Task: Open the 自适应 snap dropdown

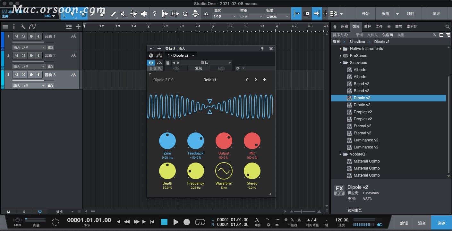Action: click(277, 16)
